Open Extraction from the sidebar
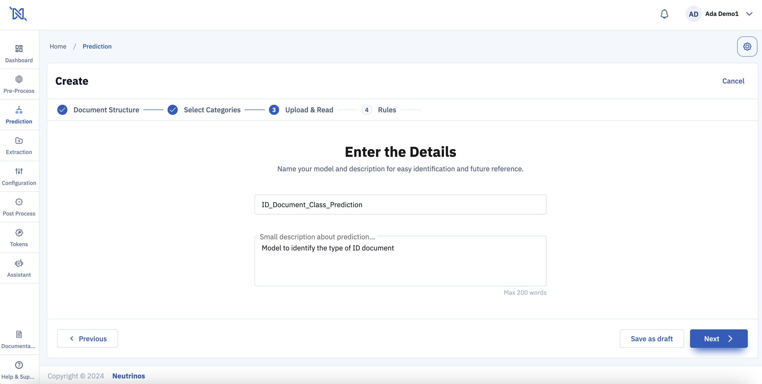This screenshot has height=384, width=762. click(x=19, y=146)
